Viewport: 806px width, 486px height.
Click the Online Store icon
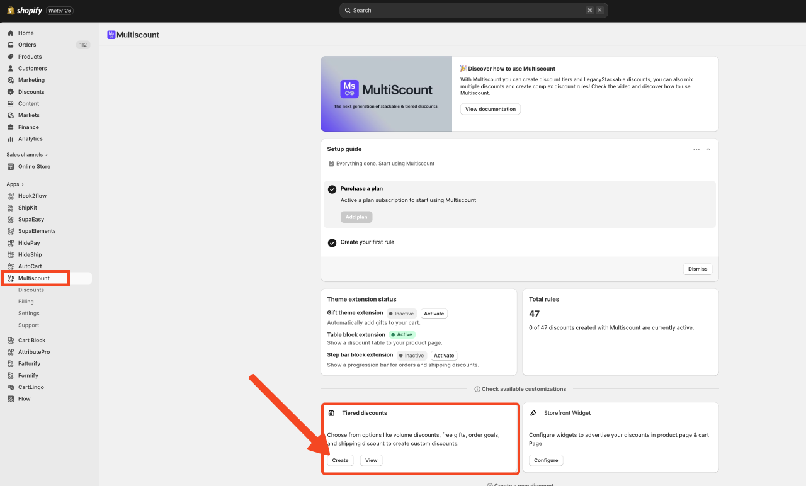point(11,167)
